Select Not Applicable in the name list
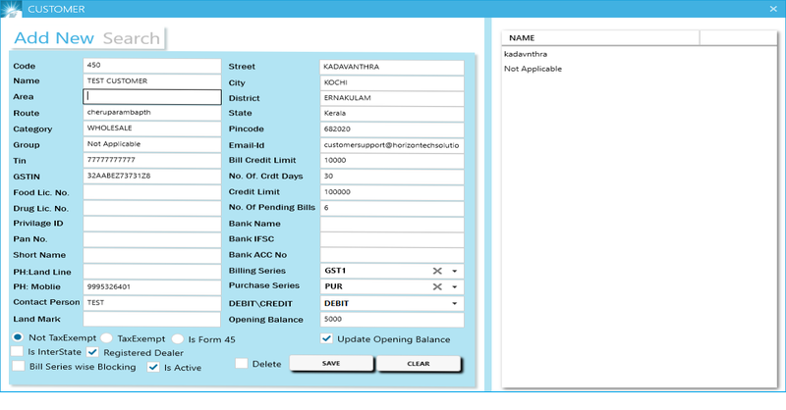 click(533, 69)
